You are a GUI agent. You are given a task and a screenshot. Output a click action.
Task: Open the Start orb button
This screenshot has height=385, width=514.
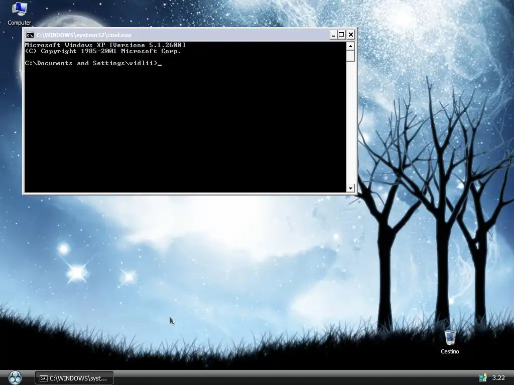[15, 377]
